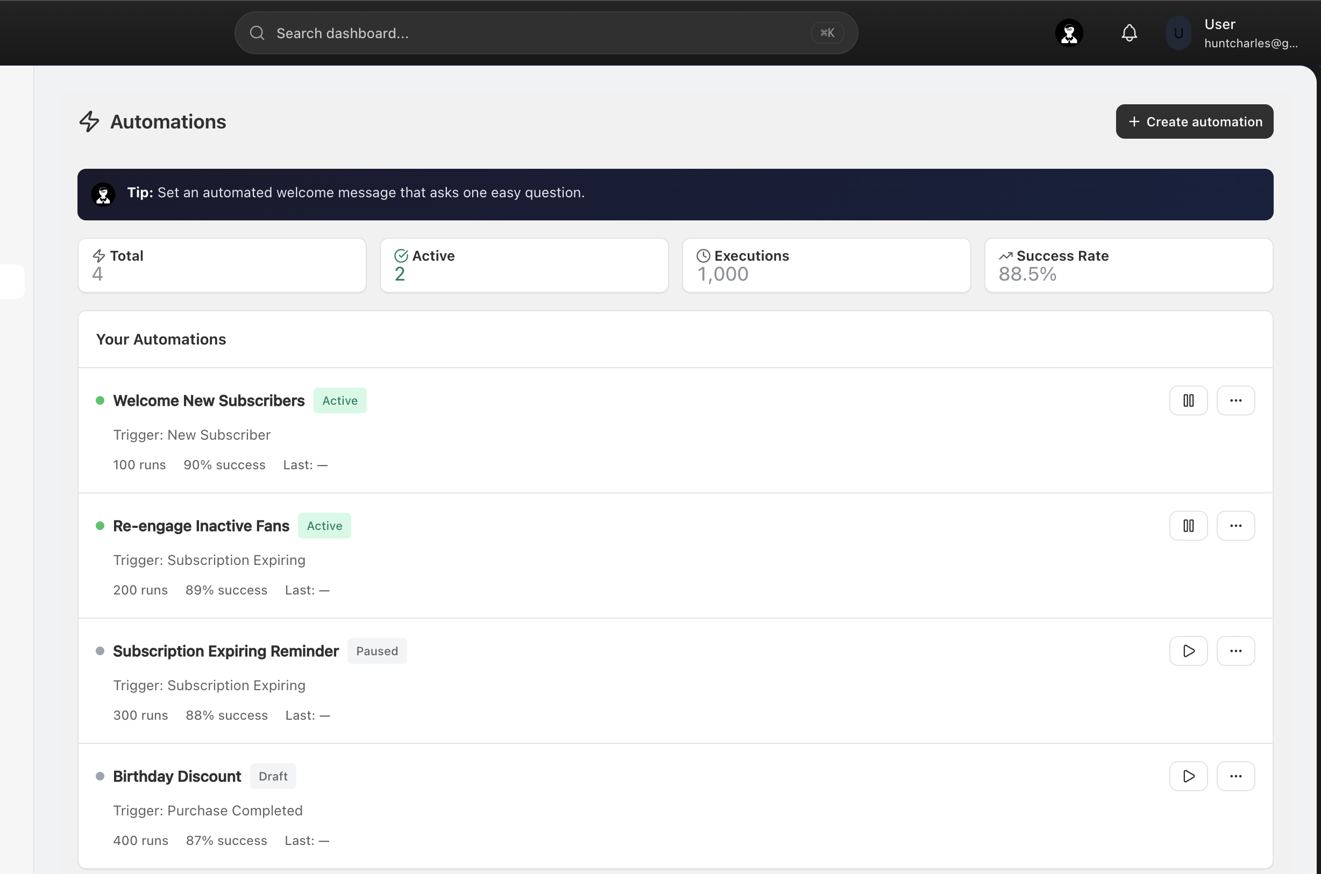This screenshot has height=874, width=1321.
Task: Click the Success Rate trend icon
Action: (x=1005, y=256)
